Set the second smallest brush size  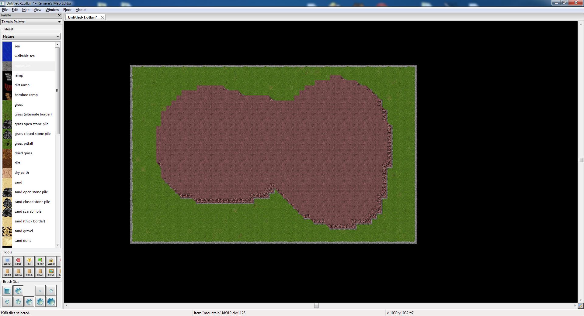coord(51,291)
